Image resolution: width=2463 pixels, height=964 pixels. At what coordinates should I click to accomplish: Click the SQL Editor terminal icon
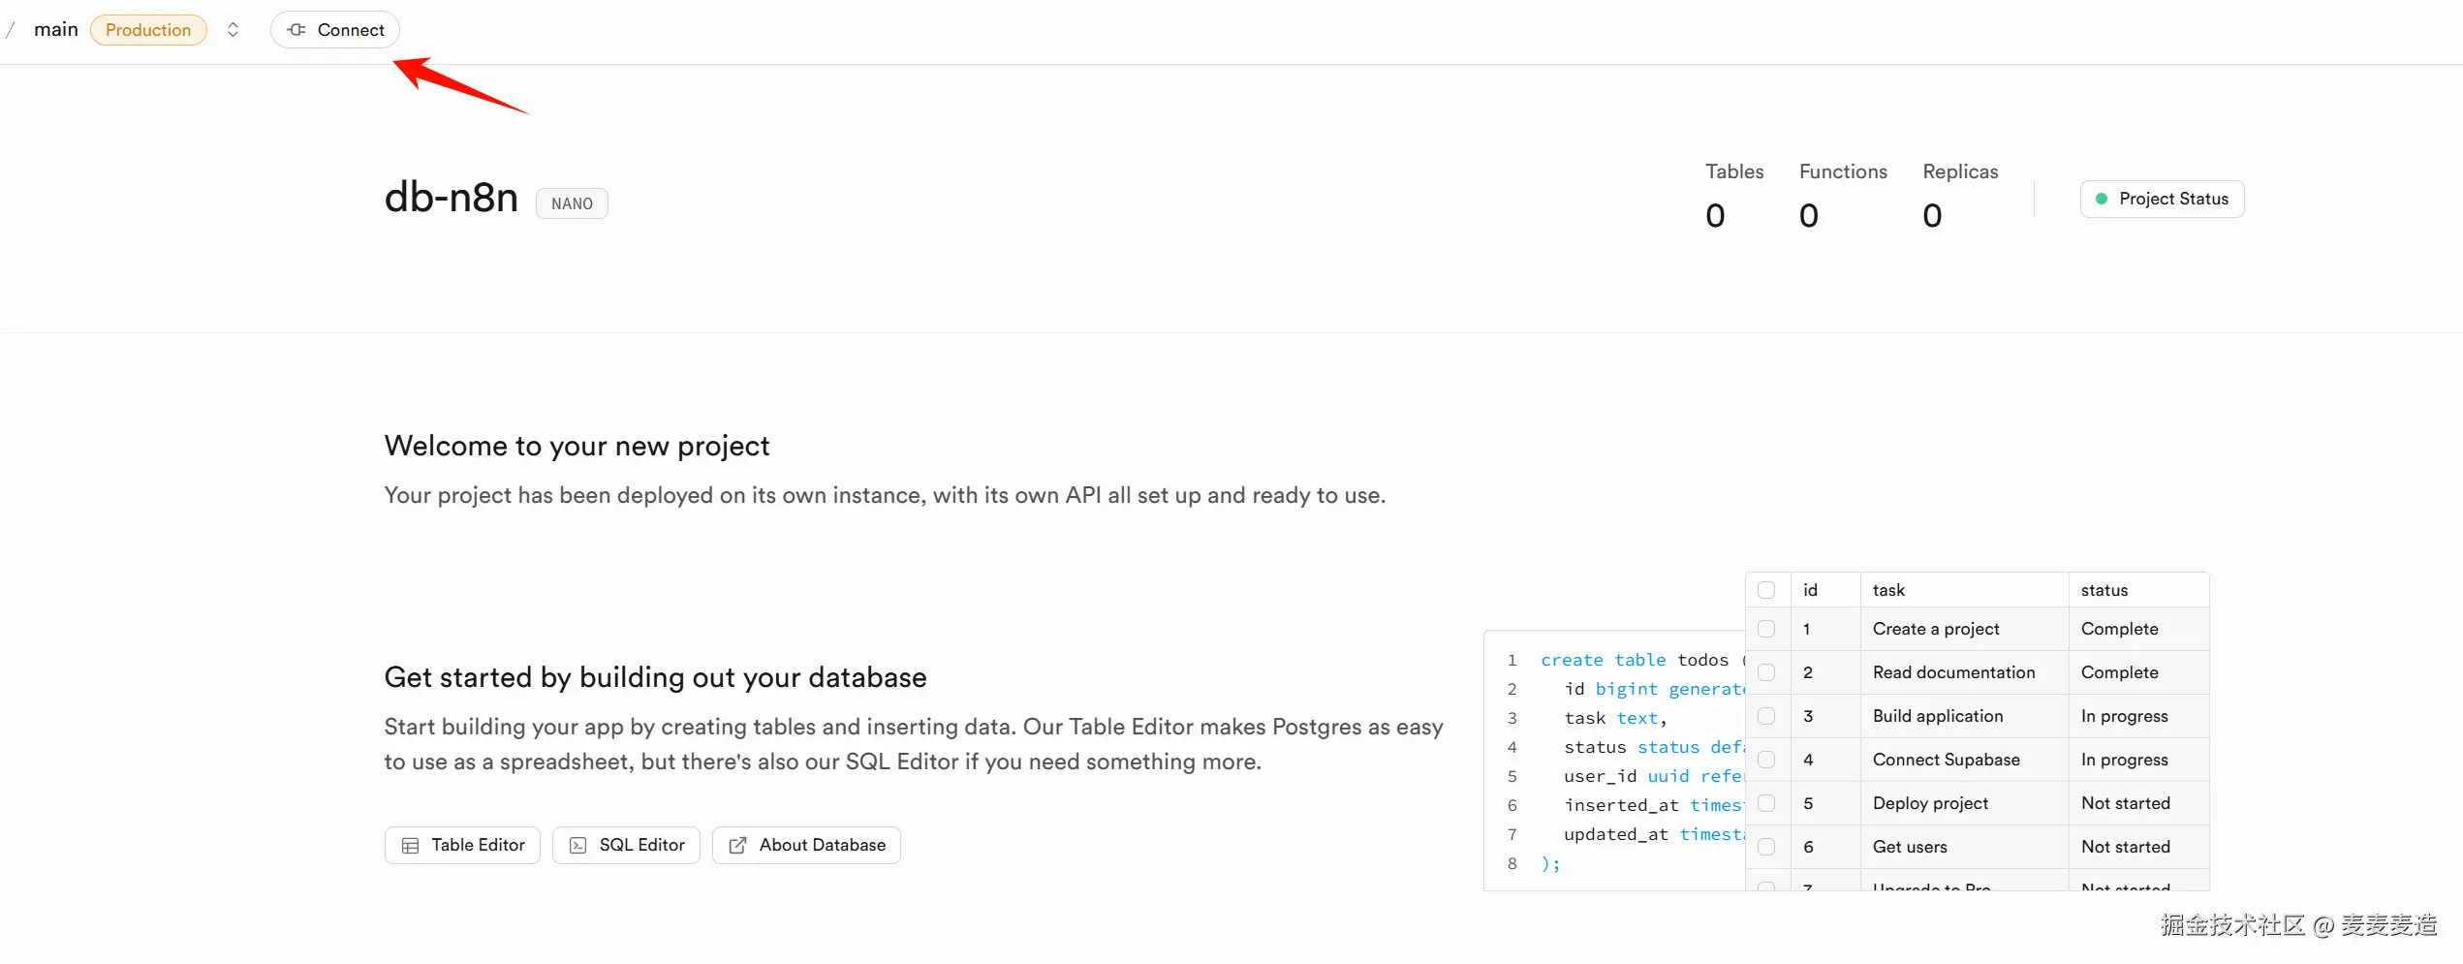578,846
